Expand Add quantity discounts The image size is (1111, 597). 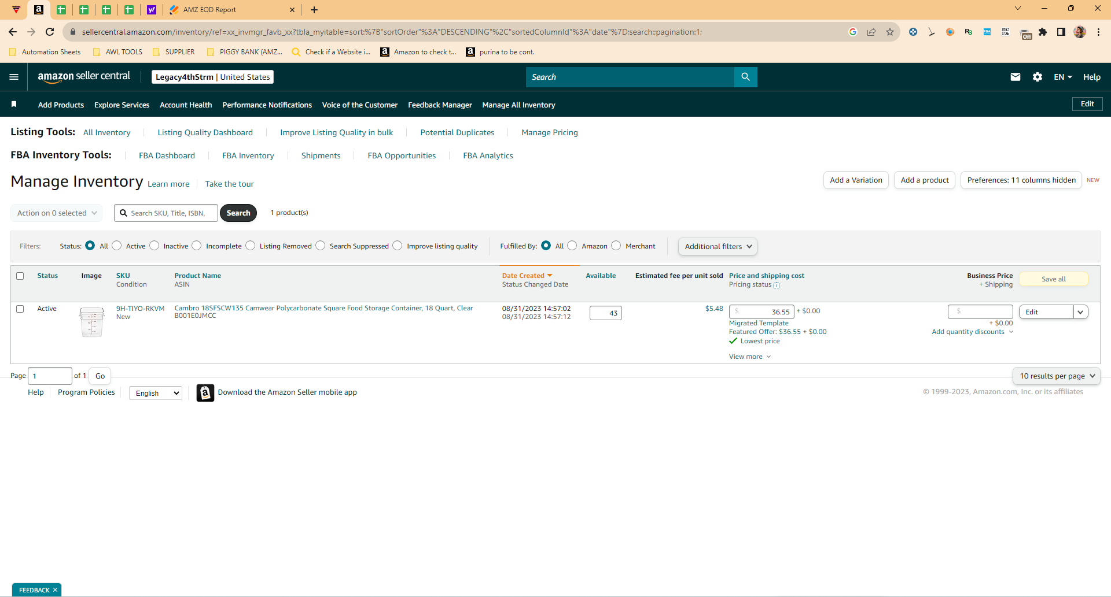click(972, 332)
